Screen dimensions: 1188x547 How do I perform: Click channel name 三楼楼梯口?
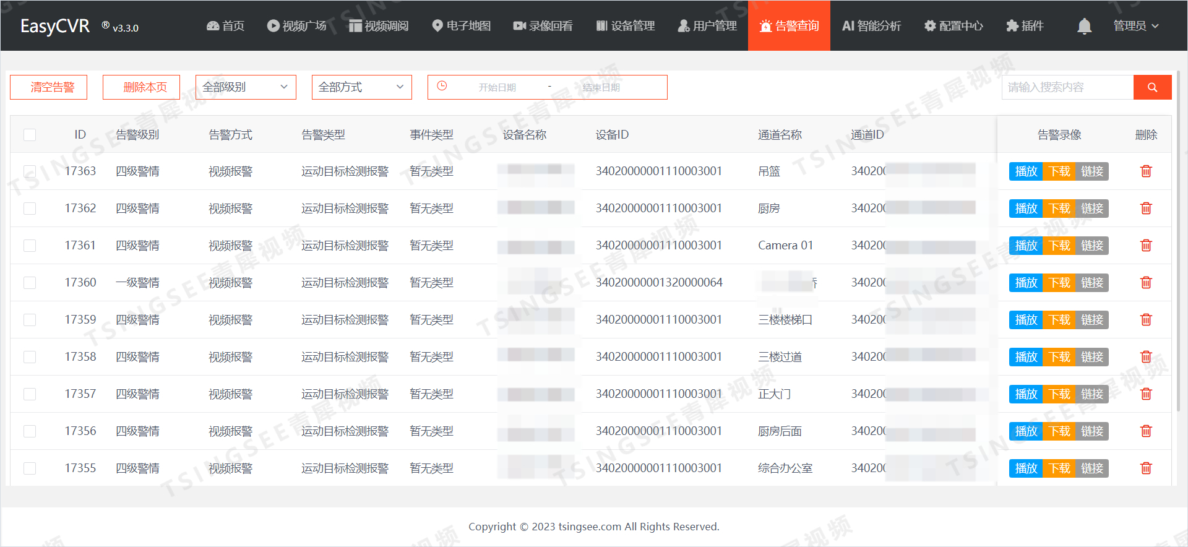(785, 320)
